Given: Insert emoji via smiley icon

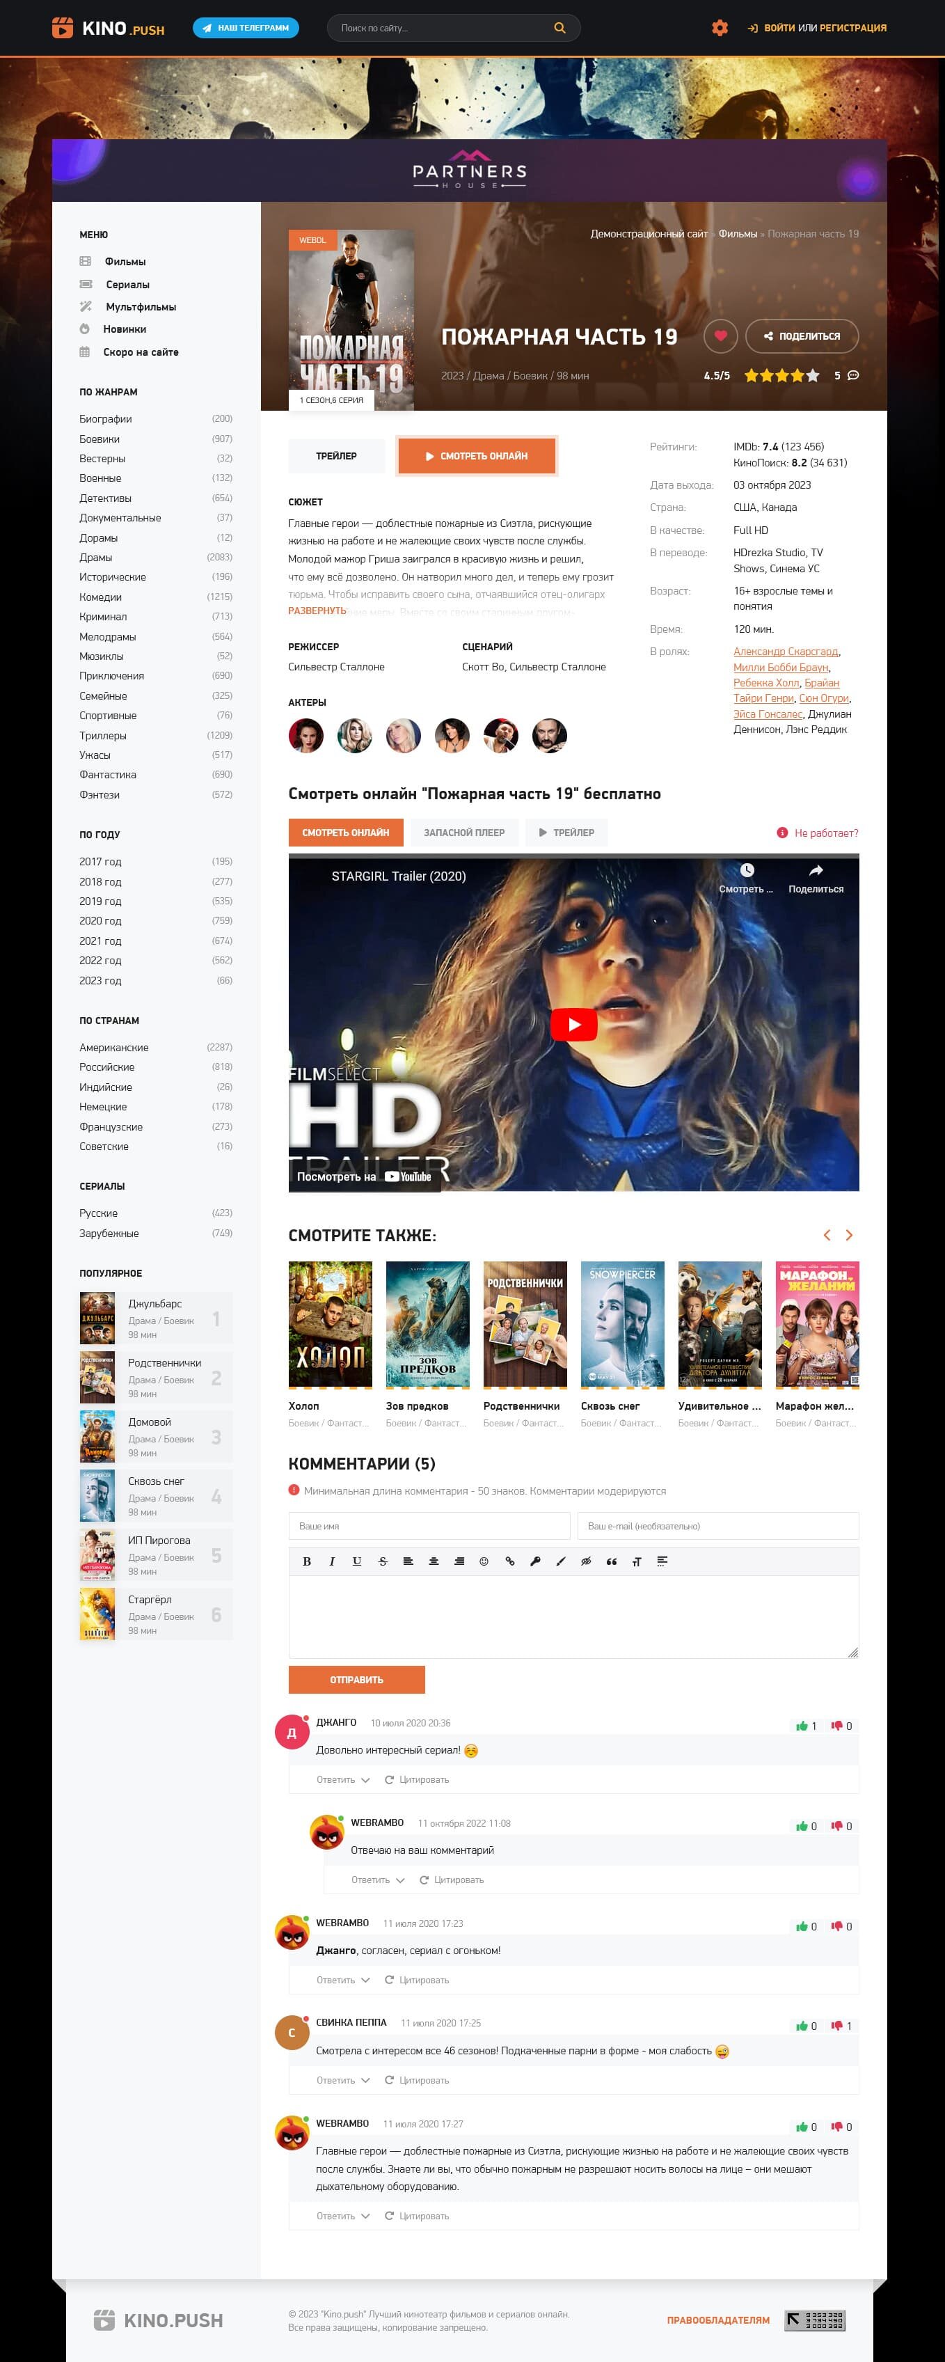Looking at the screenshot, I should click(484, 1561).
